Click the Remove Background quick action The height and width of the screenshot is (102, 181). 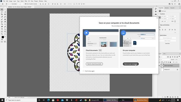tap(167, 38)
